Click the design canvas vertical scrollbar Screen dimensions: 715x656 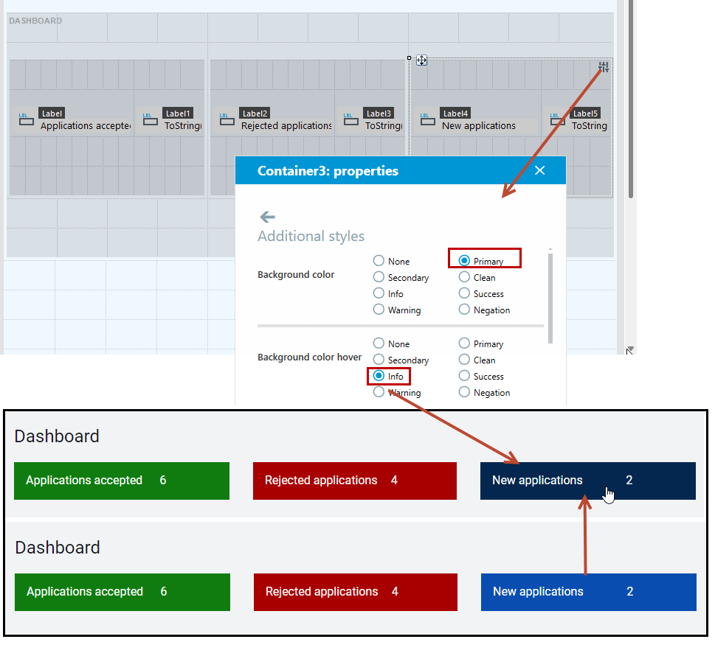(x=631, y=99)
